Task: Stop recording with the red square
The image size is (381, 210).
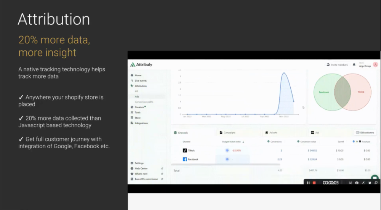Action: (x=314, y=183)
